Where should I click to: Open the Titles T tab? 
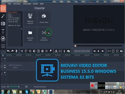(x=3, y=31)
